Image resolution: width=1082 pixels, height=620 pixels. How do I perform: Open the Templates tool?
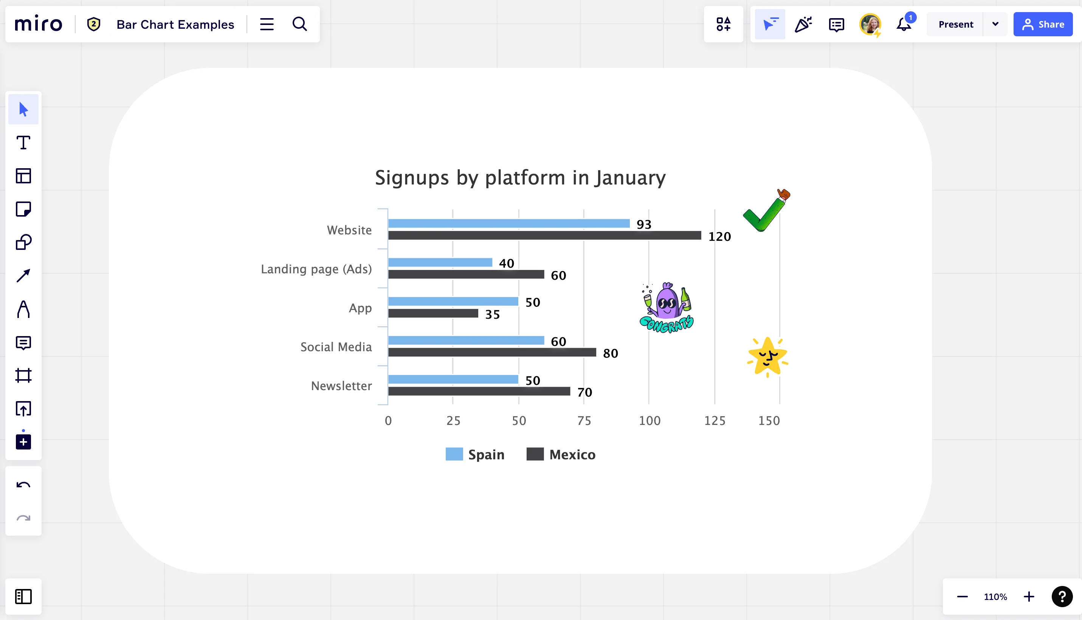coord(23,176)
